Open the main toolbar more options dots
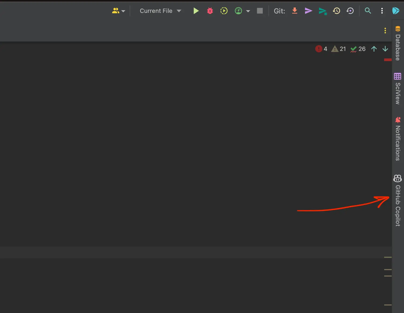Image resolution: width=404 pixels, height=313 pixels. [382, 11]
